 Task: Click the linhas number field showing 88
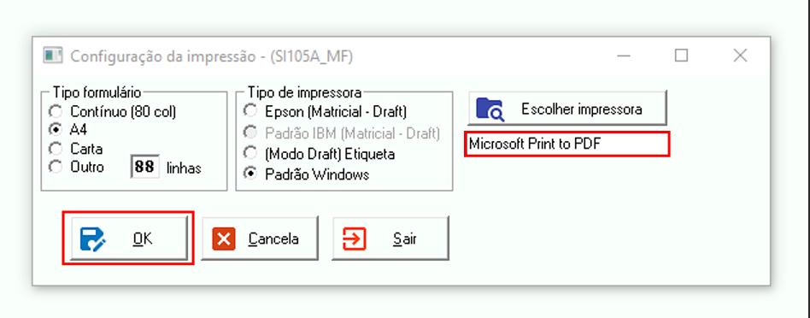click(144, 167)
